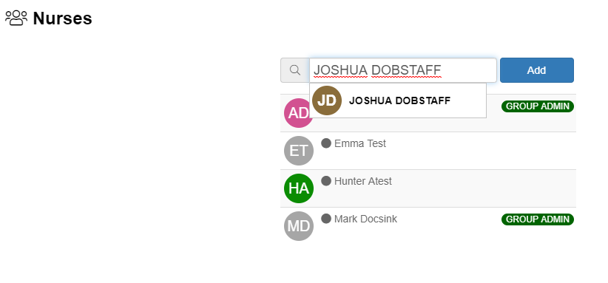
Task: Choose JOSHUA DOBSTAFF from the suggestion list
Action: click(399, 100)
